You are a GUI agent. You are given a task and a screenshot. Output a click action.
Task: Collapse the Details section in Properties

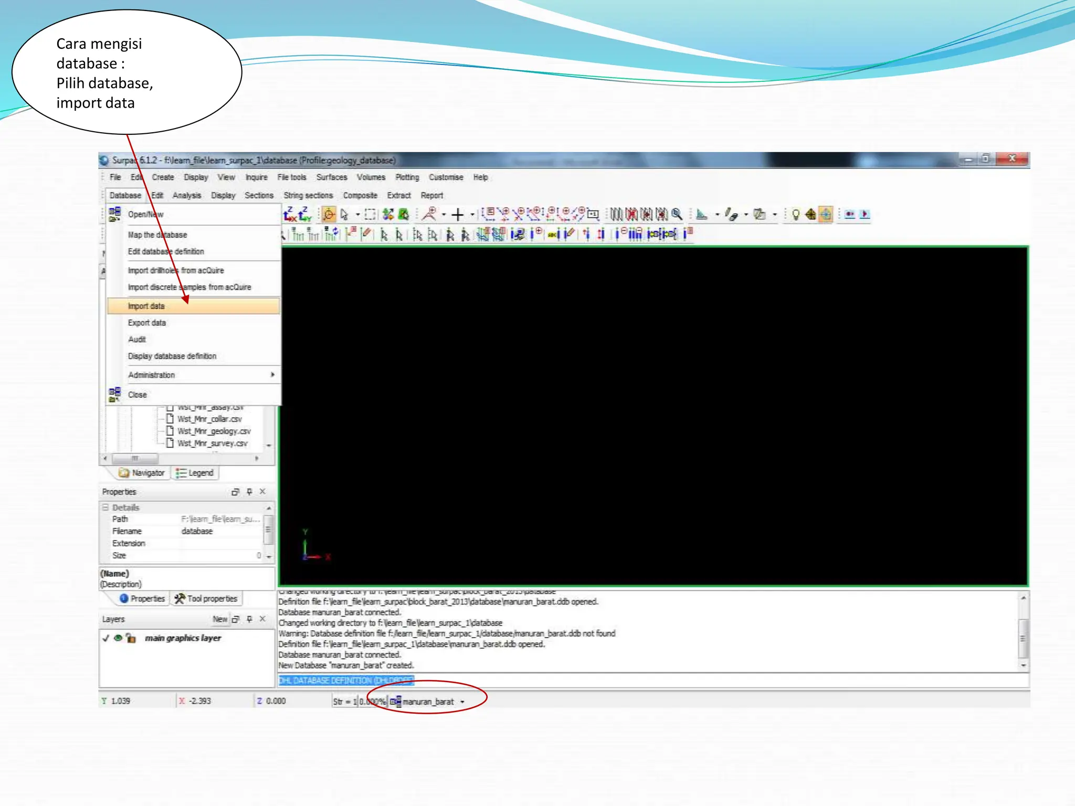coord(106,507)
